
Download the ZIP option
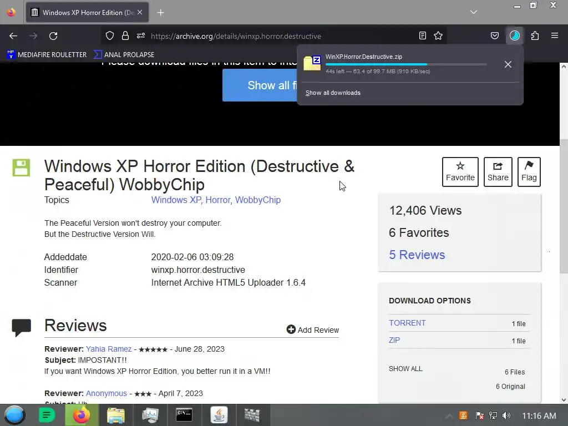point(394,340)
